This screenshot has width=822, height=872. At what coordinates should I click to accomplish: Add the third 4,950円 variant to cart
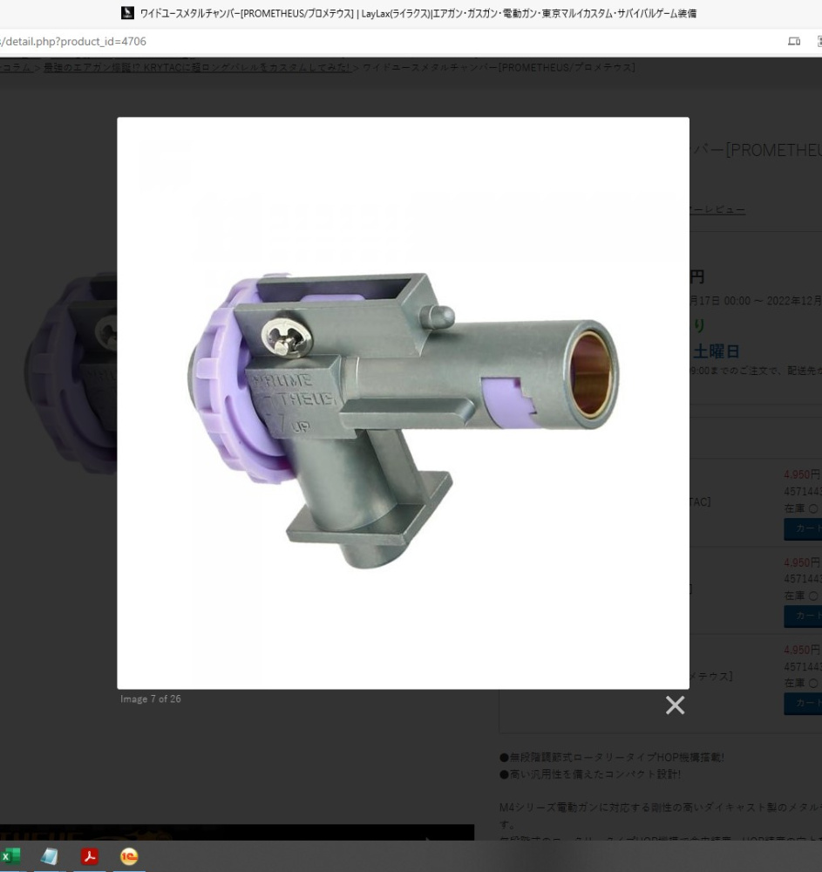point(803,704)
